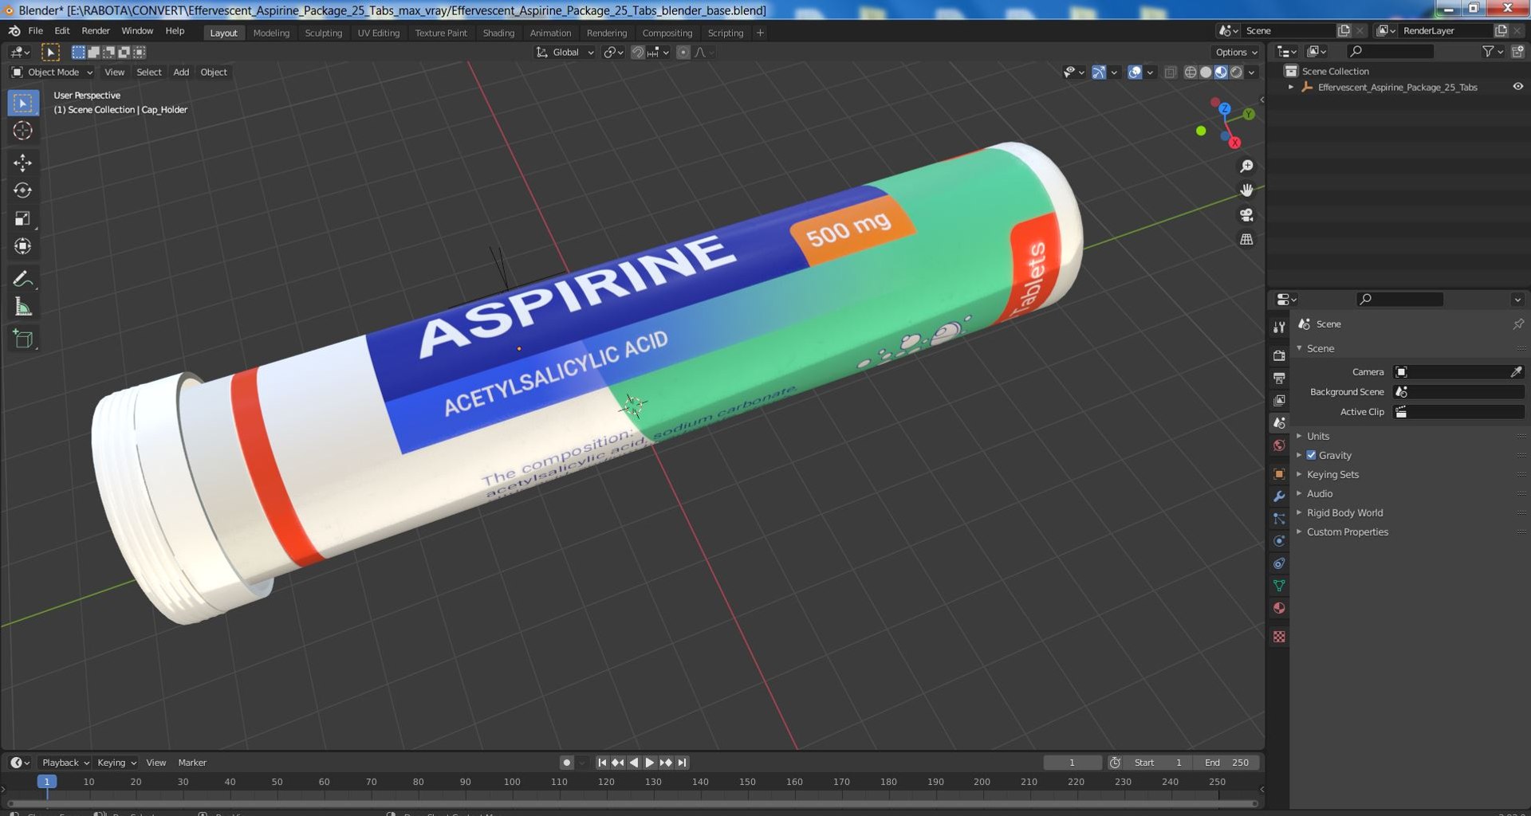Screen dimensions: 1531x816
Task: Switch to material preview shading
Action: pos(1221,73)
